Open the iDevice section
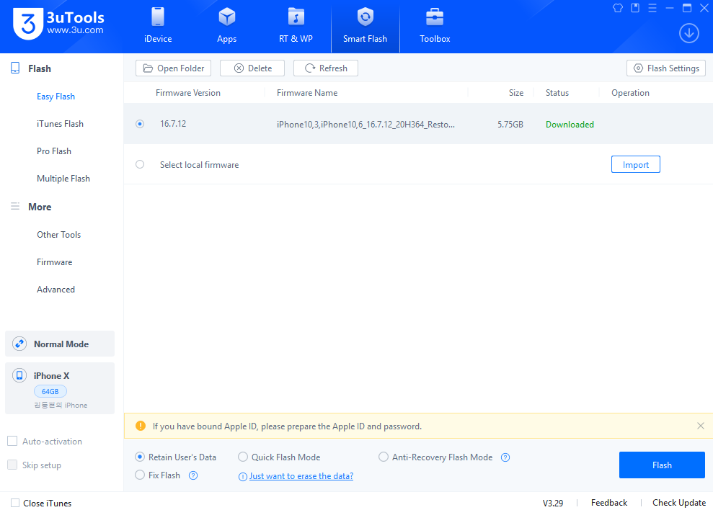This screenshot has height=510, width=713. tap(158, 26)
